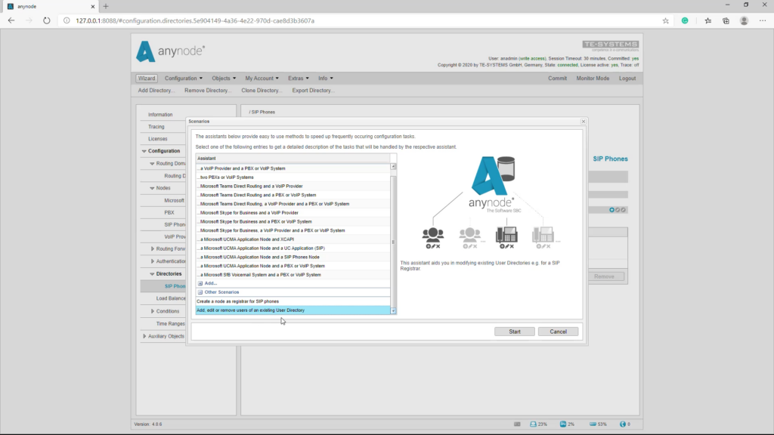
Task: Click Remove Directory... toolbar item
Action: click(208, 91)
